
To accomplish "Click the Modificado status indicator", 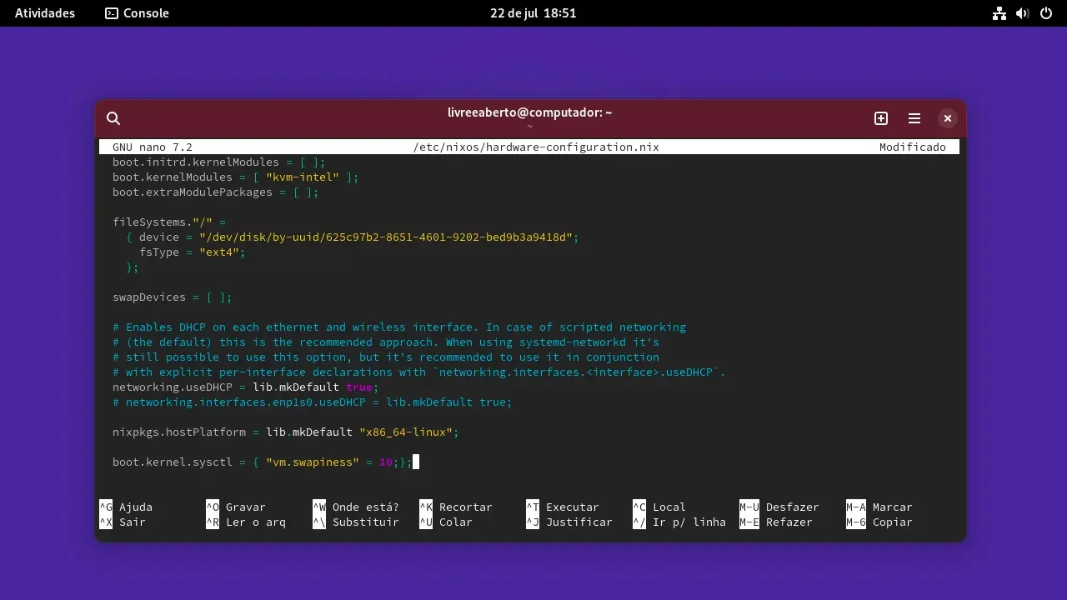I will 913,147.
